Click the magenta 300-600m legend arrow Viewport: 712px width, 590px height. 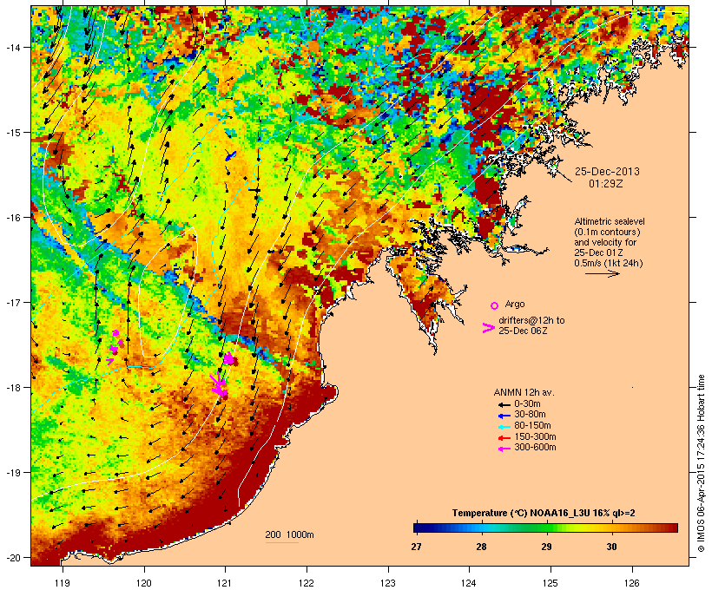[504, 449]
